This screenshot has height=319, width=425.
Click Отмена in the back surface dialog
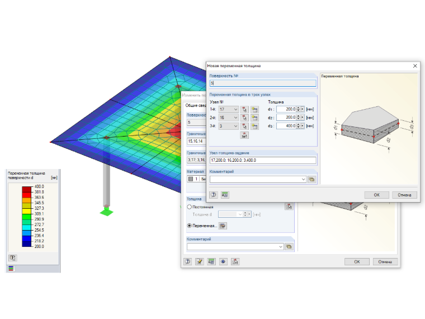point(385,262)
